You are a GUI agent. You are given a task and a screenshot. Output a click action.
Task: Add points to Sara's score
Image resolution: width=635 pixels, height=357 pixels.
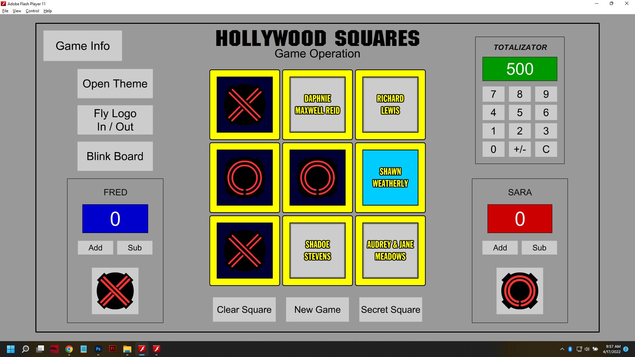500,248
